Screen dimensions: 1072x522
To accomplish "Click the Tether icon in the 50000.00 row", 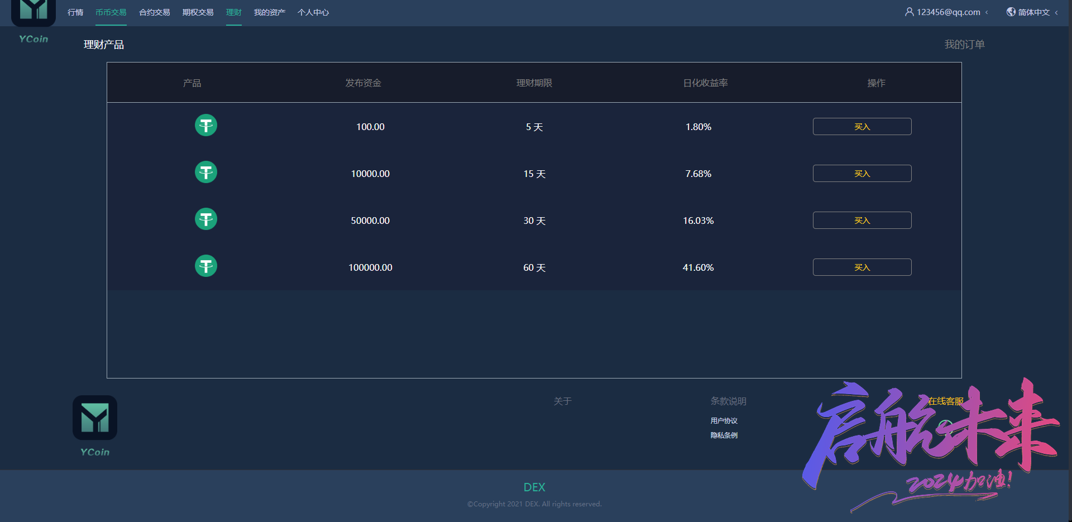I will click(206, 219).
